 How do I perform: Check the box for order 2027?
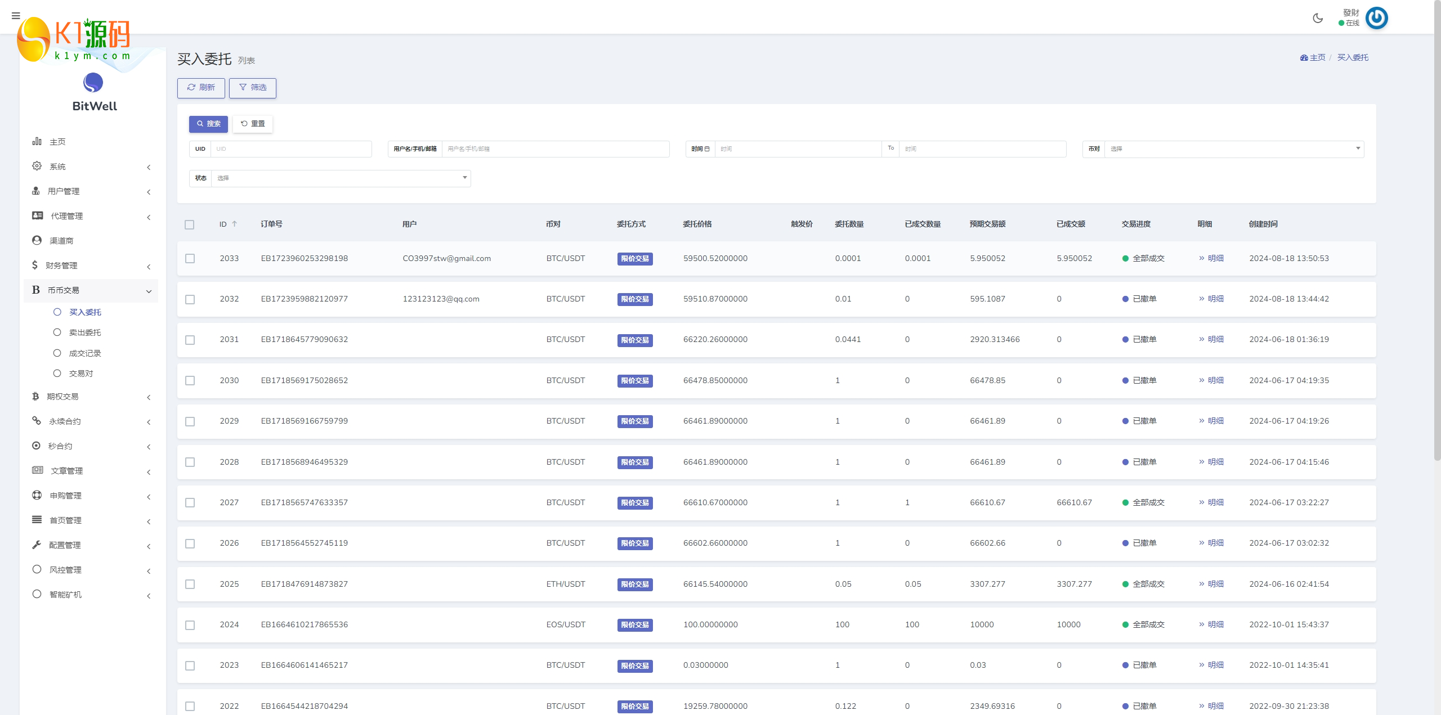190,503
